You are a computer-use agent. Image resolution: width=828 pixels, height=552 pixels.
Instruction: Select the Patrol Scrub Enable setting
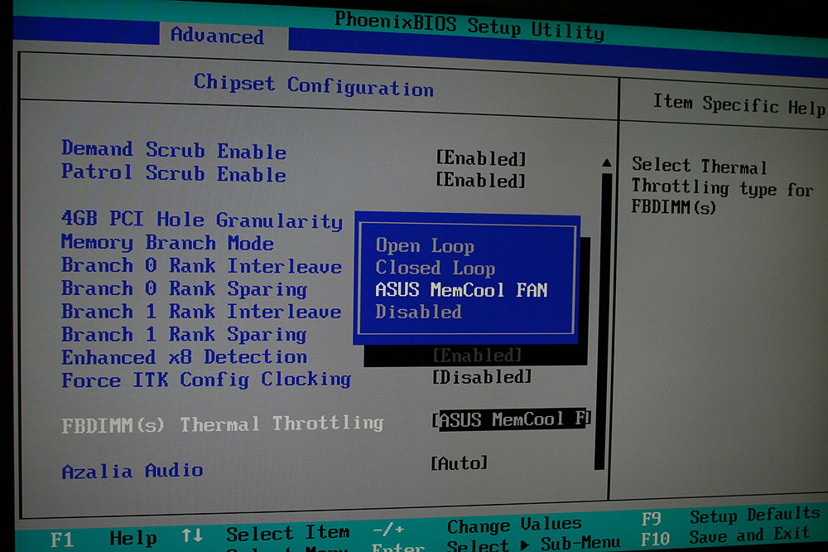174,173
